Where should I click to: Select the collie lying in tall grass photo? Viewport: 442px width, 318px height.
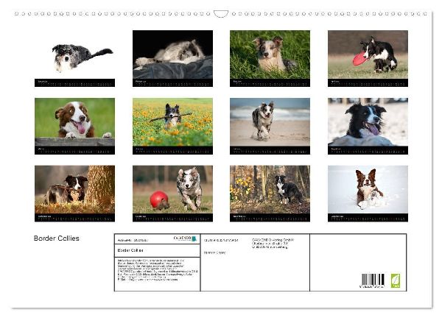click(x=270, y=58)
